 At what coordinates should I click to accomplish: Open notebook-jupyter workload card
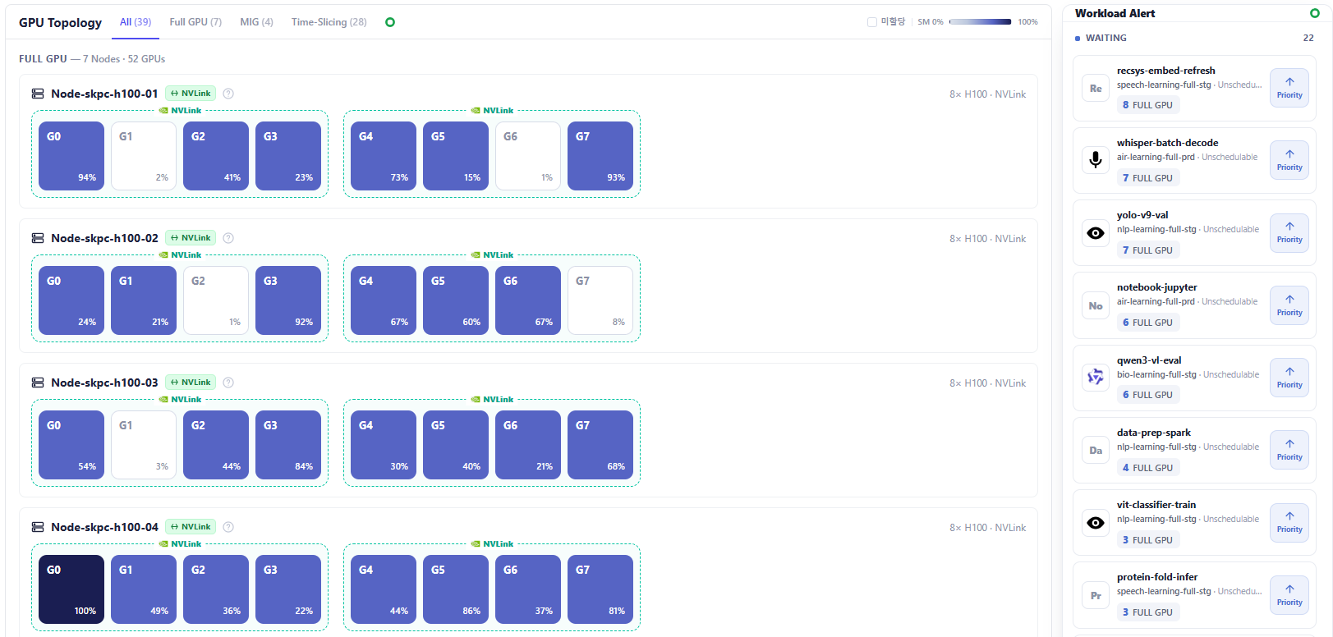tap(1194, 305)
